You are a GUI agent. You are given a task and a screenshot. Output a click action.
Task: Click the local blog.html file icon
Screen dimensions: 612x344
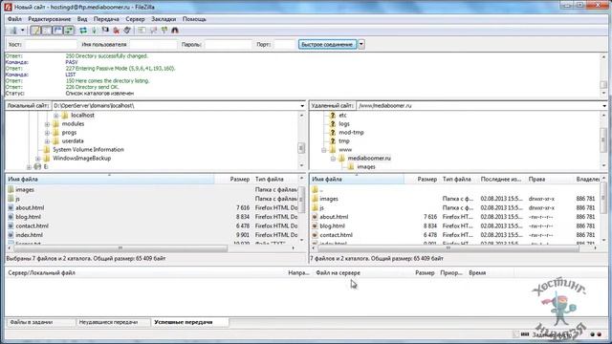coord(11,217)
